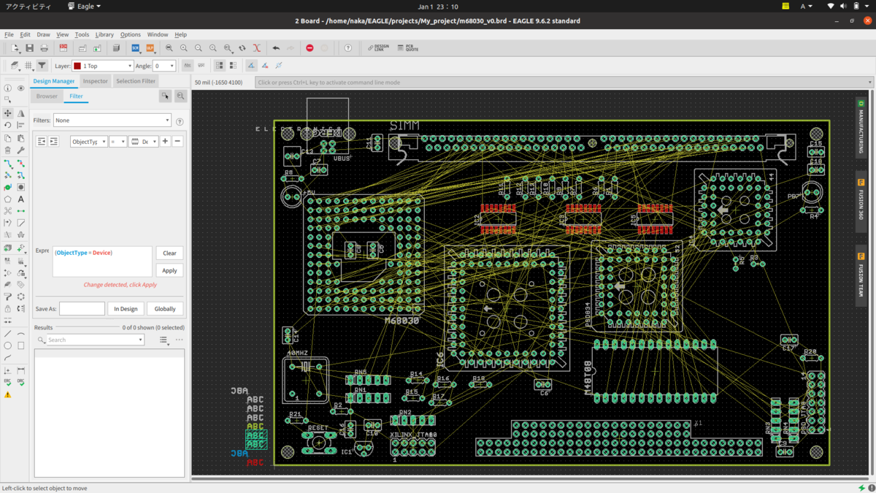Click the Design Link button
Image resolution: width=876 pixels, height=493 pixels.
[378, 48]
